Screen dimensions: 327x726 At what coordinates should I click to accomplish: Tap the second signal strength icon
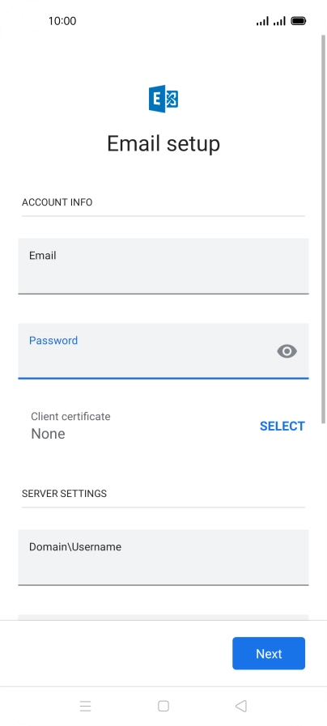pos(279,21)
